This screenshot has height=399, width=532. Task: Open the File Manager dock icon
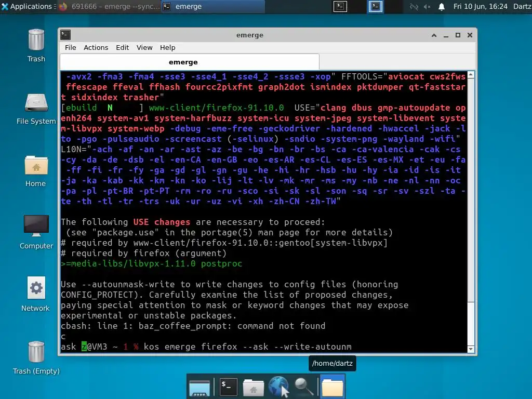tap(253, 387)
